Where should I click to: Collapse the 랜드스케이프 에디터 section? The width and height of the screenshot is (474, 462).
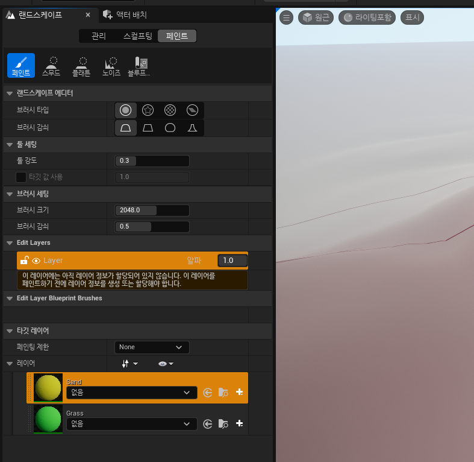pos(10,93)
